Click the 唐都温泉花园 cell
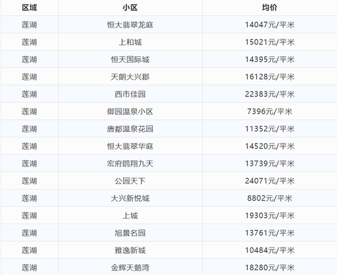Image resolution: width=337 pixels, height=275 pixels. 131,129
